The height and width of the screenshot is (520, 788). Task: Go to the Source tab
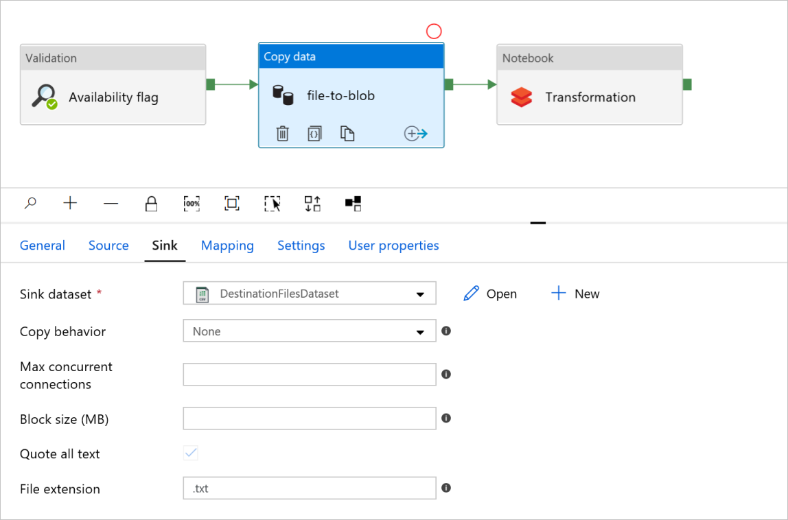pos(108,245)
